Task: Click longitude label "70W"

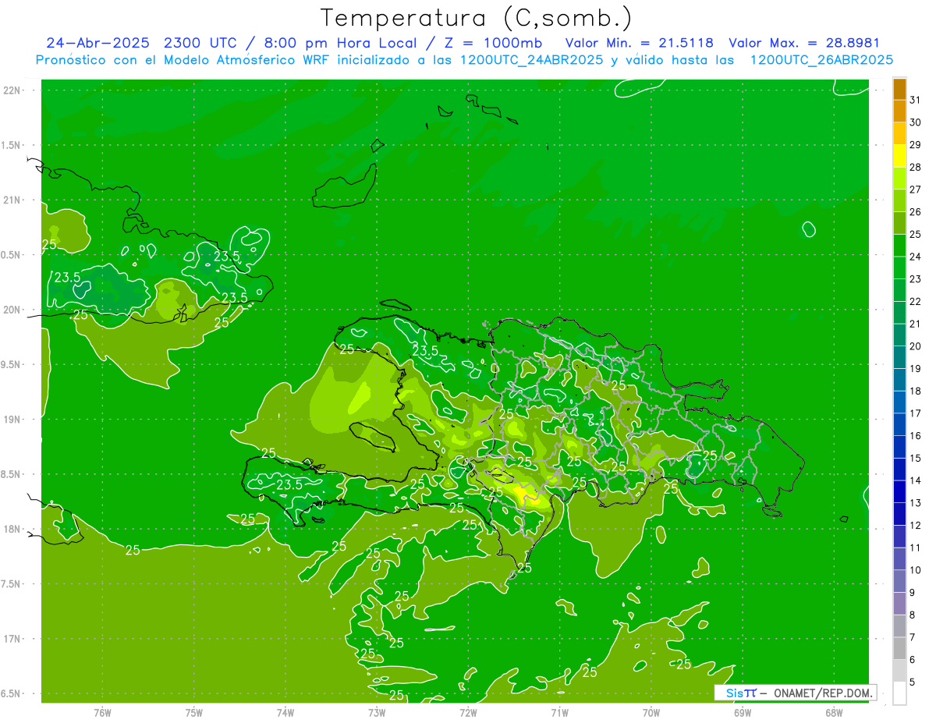Action: (x=651, y=712)
